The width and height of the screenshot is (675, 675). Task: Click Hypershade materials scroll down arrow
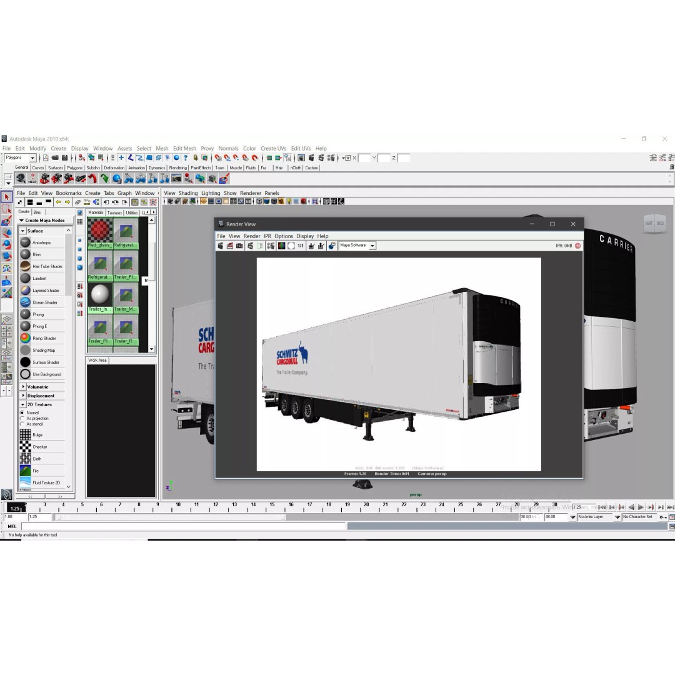151,349
